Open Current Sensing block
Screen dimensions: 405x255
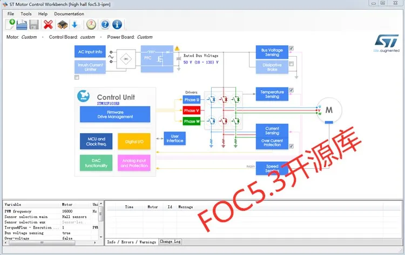coord(272,130)
